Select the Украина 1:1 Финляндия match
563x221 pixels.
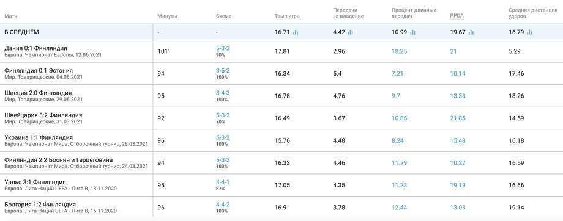tap(39, 137)
